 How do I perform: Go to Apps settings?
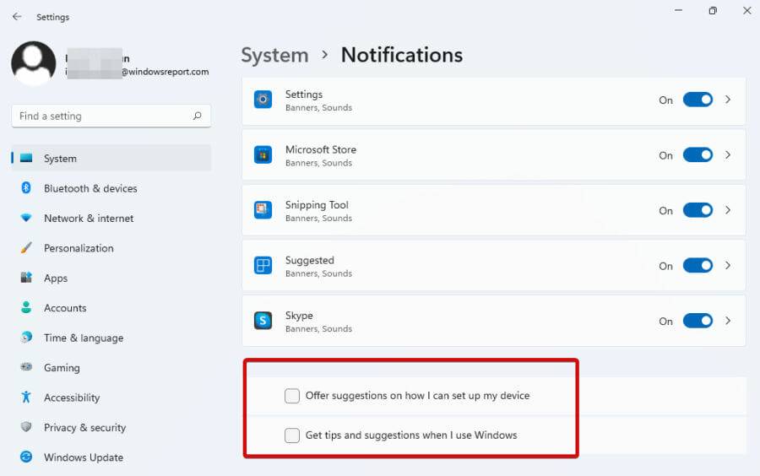111,278
